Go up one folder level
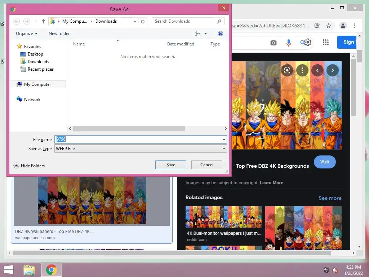The image size is (369, 277). pos(43,21)
